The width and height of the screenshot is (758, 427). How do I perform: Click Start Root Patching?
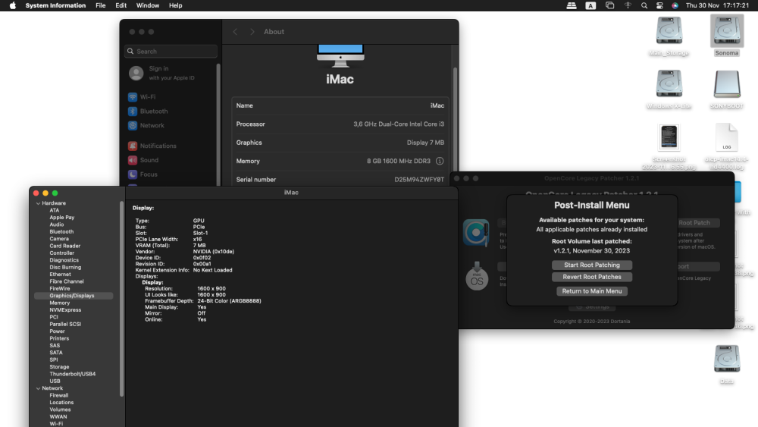click(592, 265)
